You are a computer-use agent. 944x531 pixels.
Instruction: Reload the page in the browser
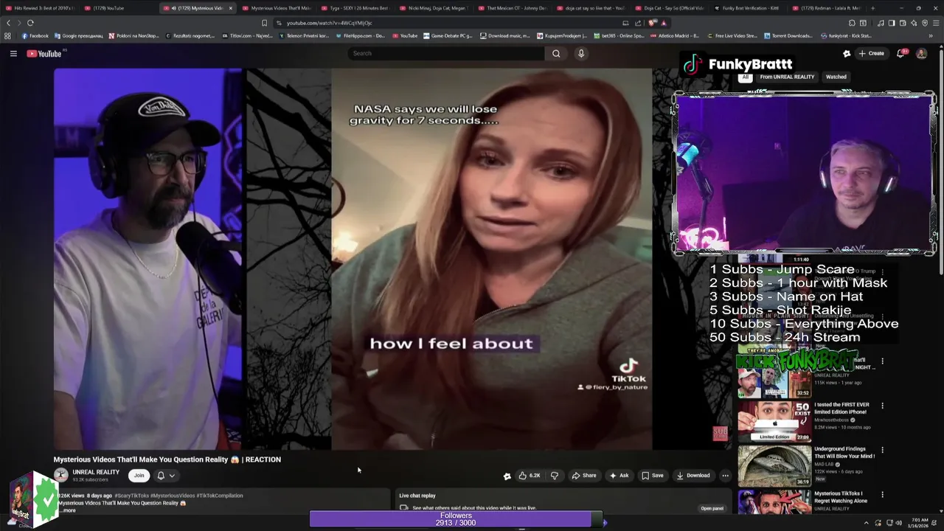pyautogui.click(x=30, y=23)
